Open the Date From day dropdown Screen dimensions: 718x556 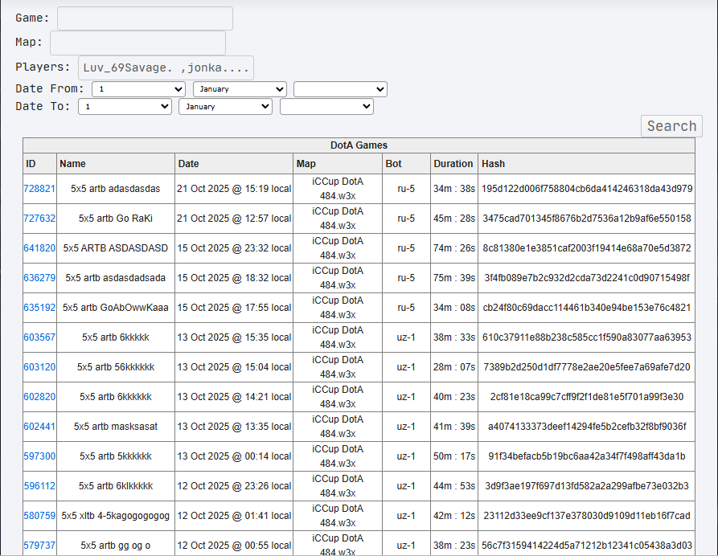(x=138, y=89)
